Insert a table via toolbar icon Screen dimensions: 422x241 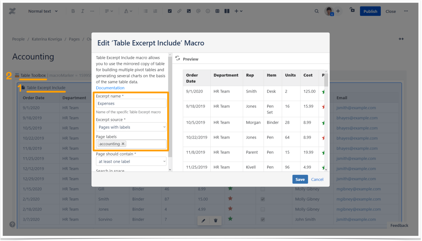pos(217,11)
